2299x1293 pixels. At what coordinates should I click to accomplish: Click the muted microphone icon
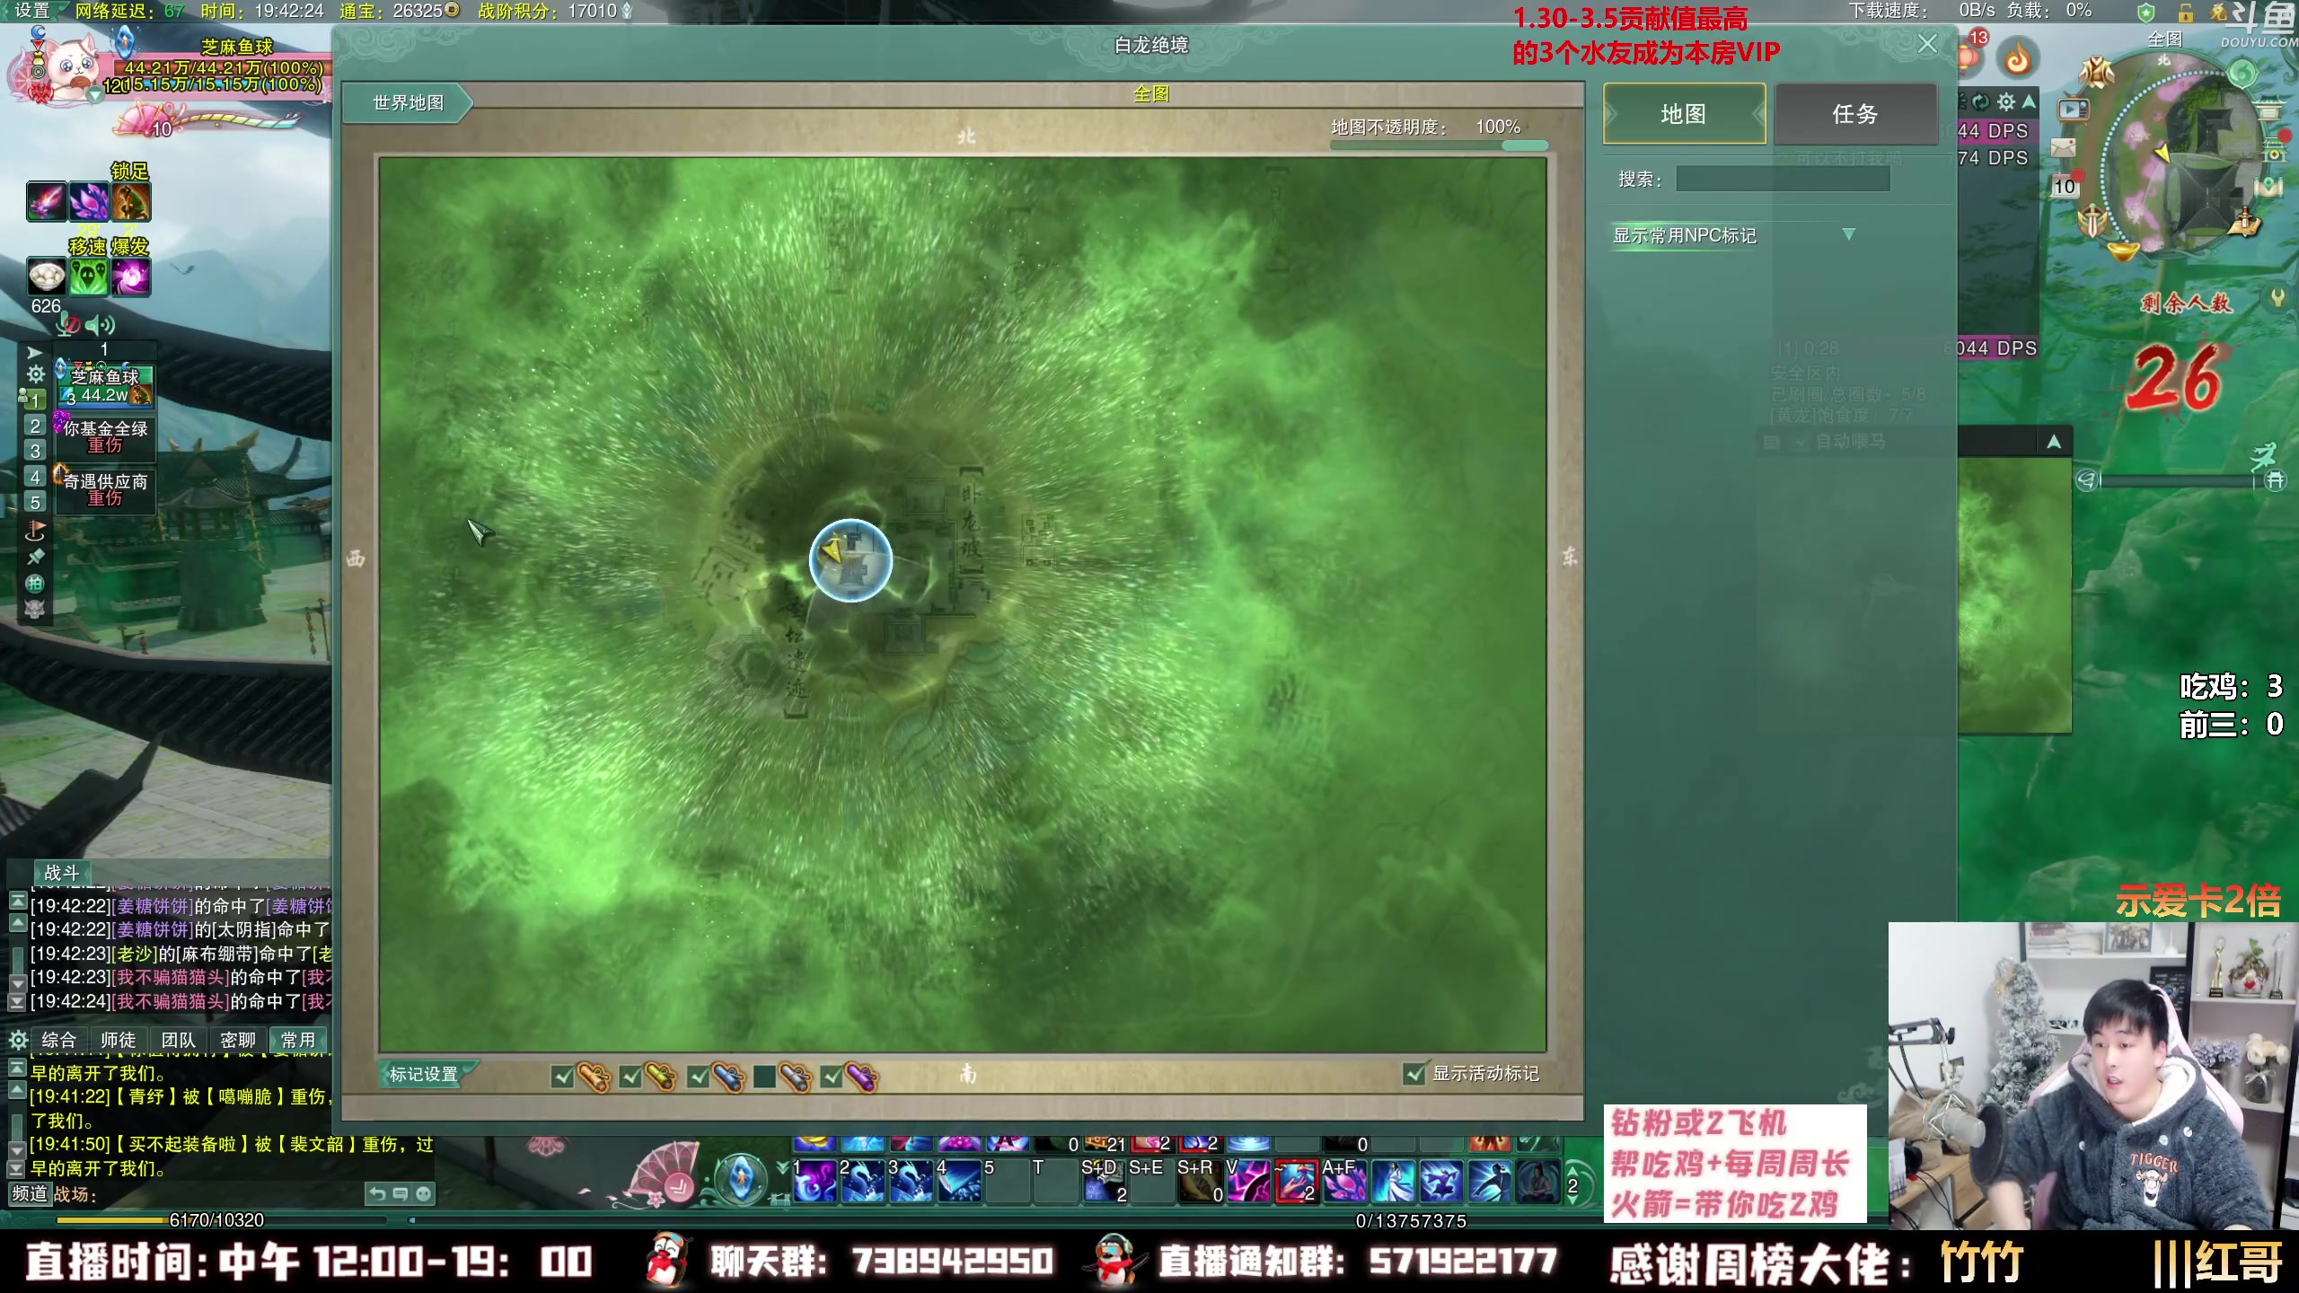click(x=70, y=325)
